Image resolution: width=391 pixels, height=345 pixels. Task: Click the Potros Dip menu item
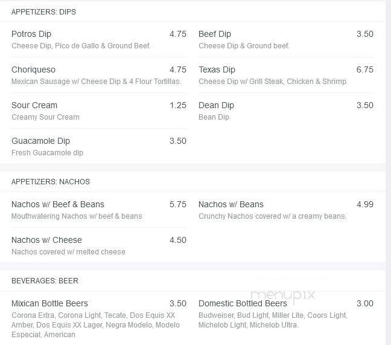(31, 34)
